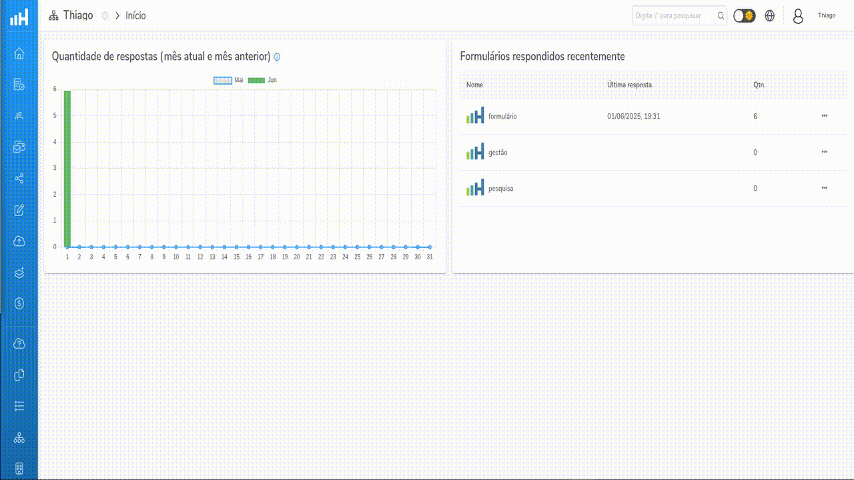This screenshot has width=854, height=480.
Task: Click the formulário form logo icon
Action: click(x=475, y=116)
